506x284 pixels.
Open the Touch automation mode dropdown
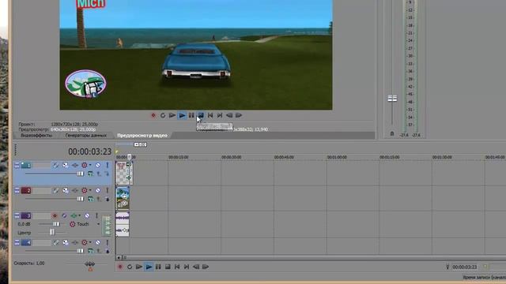[x=98, y=224]
